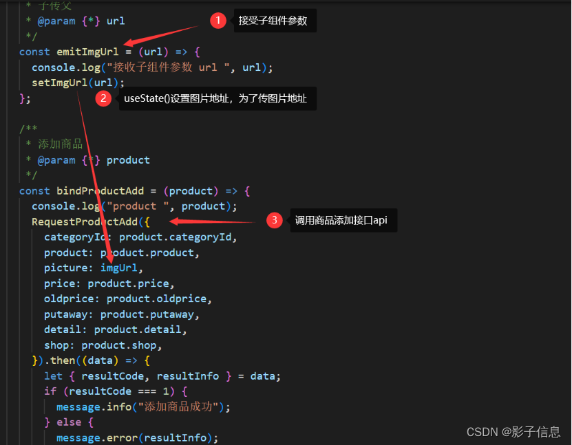Click the 'product: product.product' line
Screen dimensions: 572x445
coord(122,252)
